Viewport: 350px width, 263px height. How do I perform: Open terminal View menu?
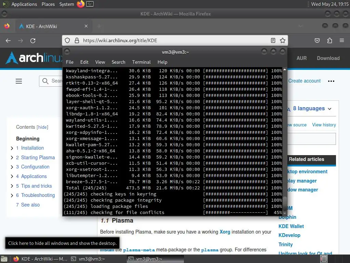pos(100,62)
